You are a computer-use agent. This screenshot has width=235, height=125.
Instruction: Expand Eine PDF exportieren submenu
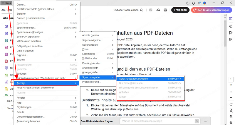coord(46,37)
